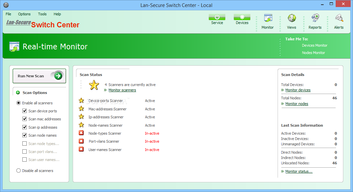353x192 pixels.
Task: Click the Total Nodes value 46
Action: [335, 98]
